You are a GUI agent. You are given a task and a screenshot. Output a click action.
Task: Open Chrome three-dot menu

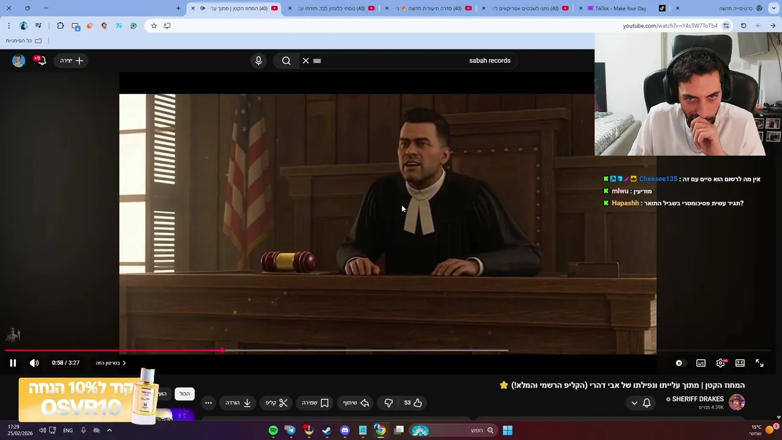[x=9, y=26]
